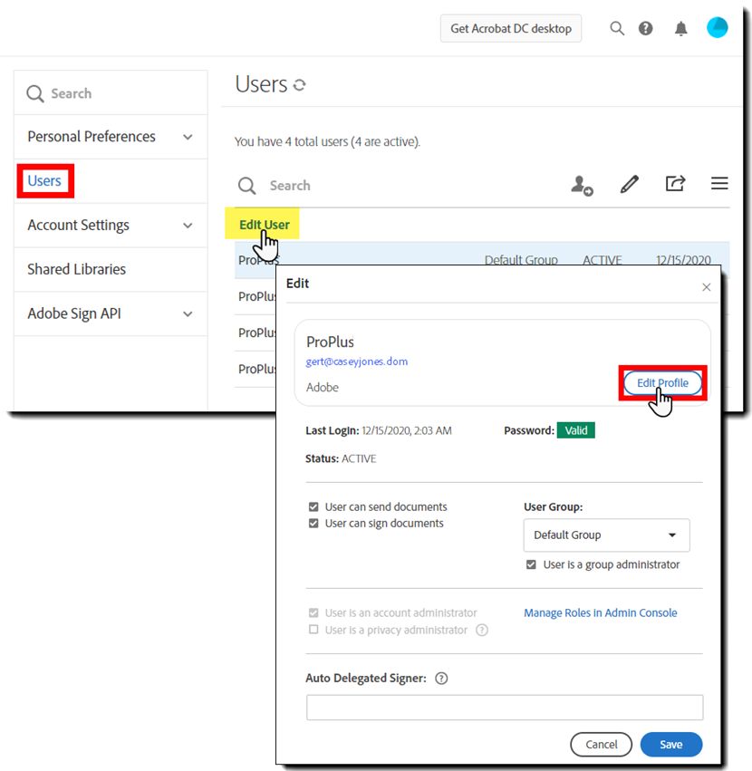Image resolution: width=752 pixels, height=771 pixels.
Task: Toggle 'User can send documents' checkbox
Action: pos(313,507)
